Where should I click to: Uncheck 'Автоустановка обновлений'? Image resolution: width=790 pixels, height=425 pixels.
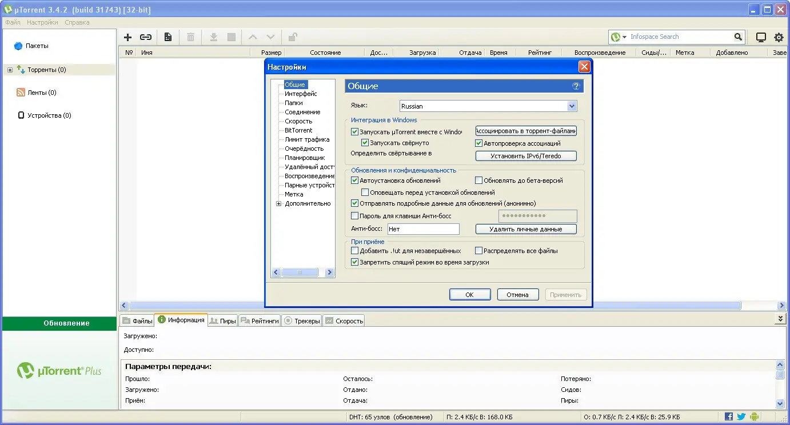355,179
